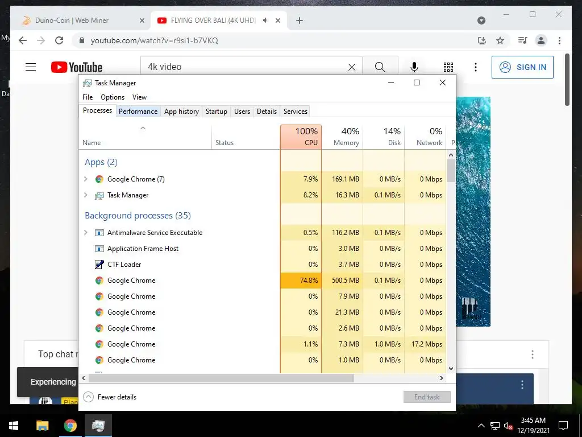This screenshot has height=437, width=582.
Task: Switch to the Users tab
Action: (x=242, y=112)
